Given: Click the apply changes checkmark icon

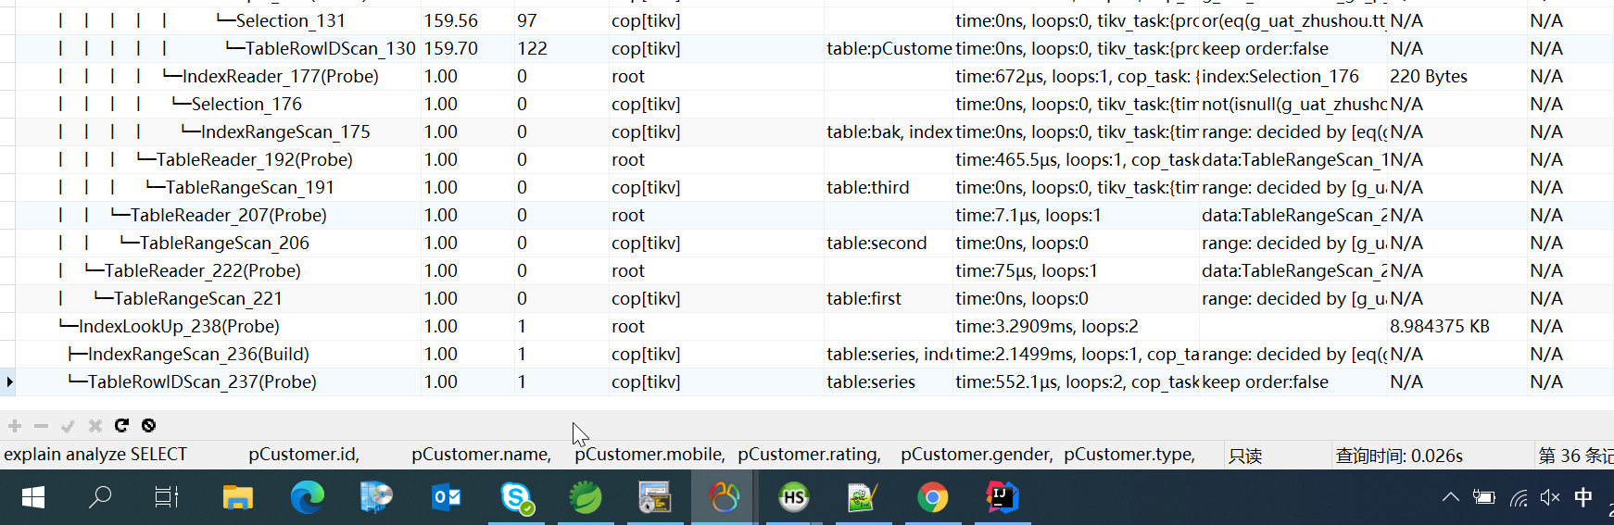Looking at the screenshot, I should (x=68, y=426).
